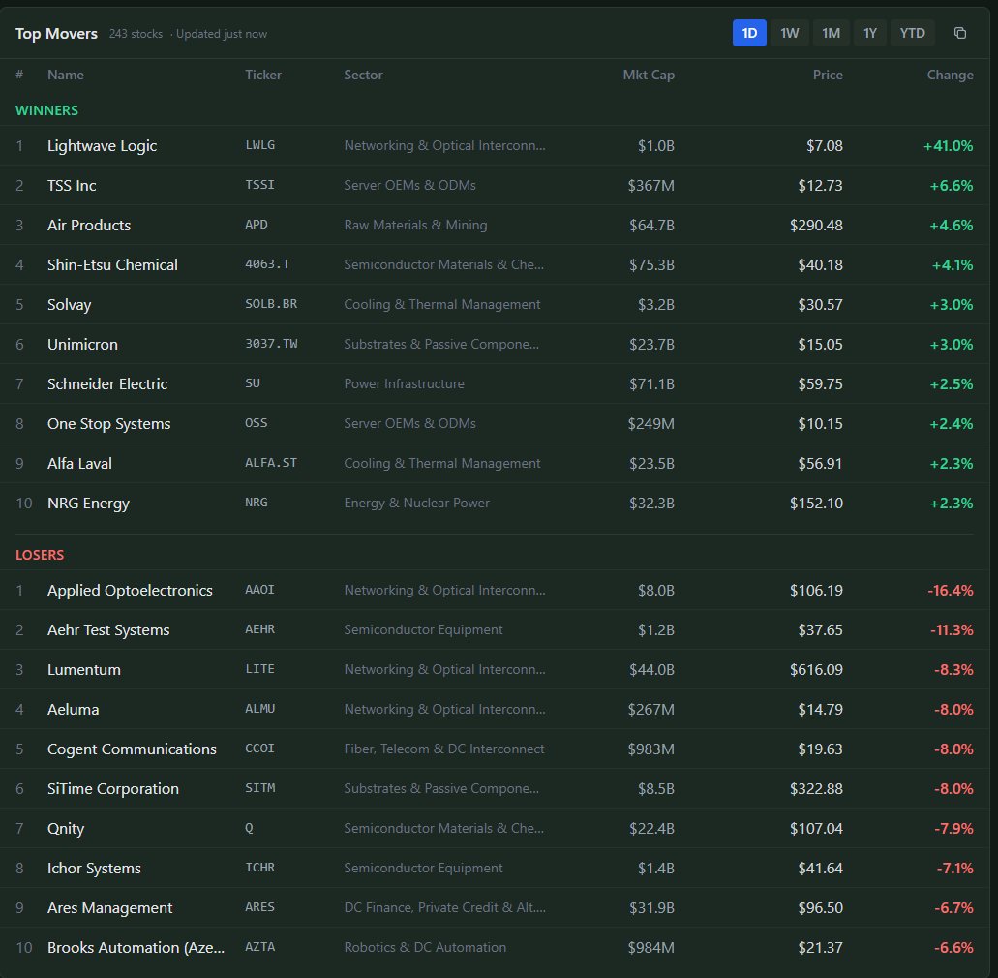
Task: Click the NRG ticker symbol
Action: coord(256,503)
